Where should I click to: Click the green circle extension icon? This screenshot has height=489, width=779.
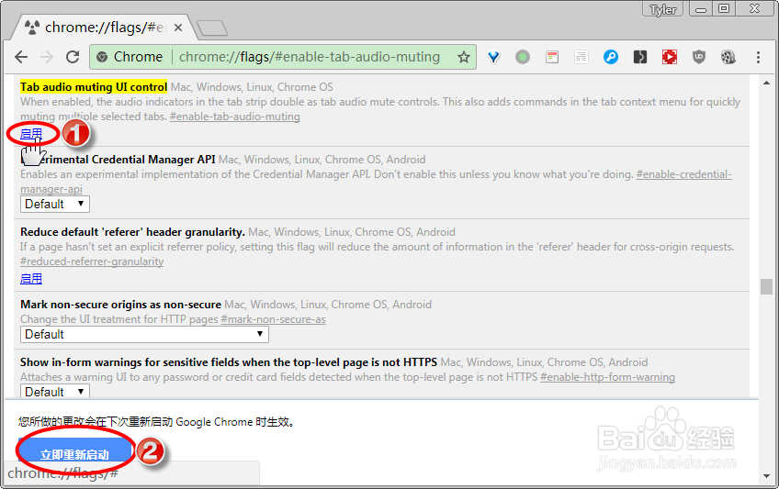point(522,58)
